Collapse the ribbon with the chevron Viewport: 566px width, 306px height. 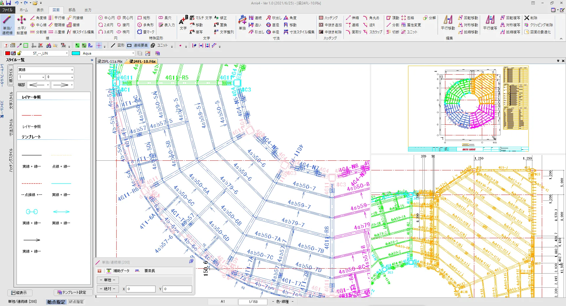[561, 39]
